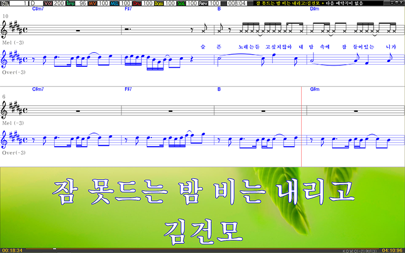Image resolution: width=405 pixels, height=253 pixels.
Task: Click the C#m7 chord above measure 10
Action: coord(38,9)
